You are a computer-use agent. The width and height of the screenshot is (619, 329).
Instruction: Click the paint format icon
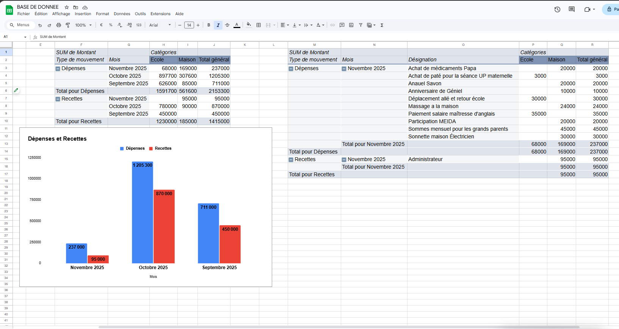click(68, 25)
